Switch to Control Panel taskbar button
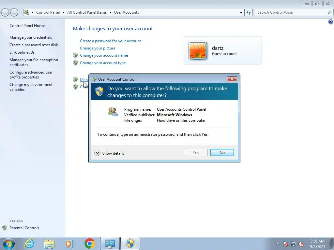The height and width of the screenshot is (250, 334). 110,243
